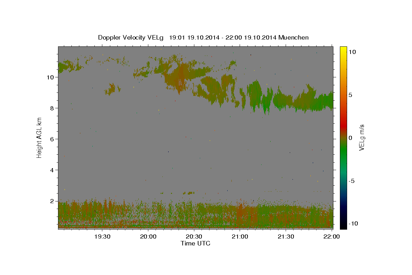Click the colorbar value 10 label
This screenshot has height=275, width=412.
(352, 52)
